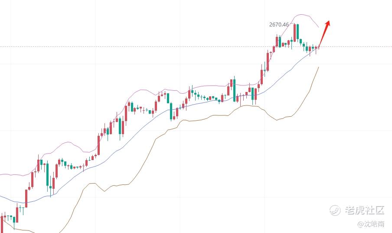The height and width of the screenshot is (233, 392).
Task: Click the tall red candle reaching the 2670.46 high
Action: coord(294,33)
